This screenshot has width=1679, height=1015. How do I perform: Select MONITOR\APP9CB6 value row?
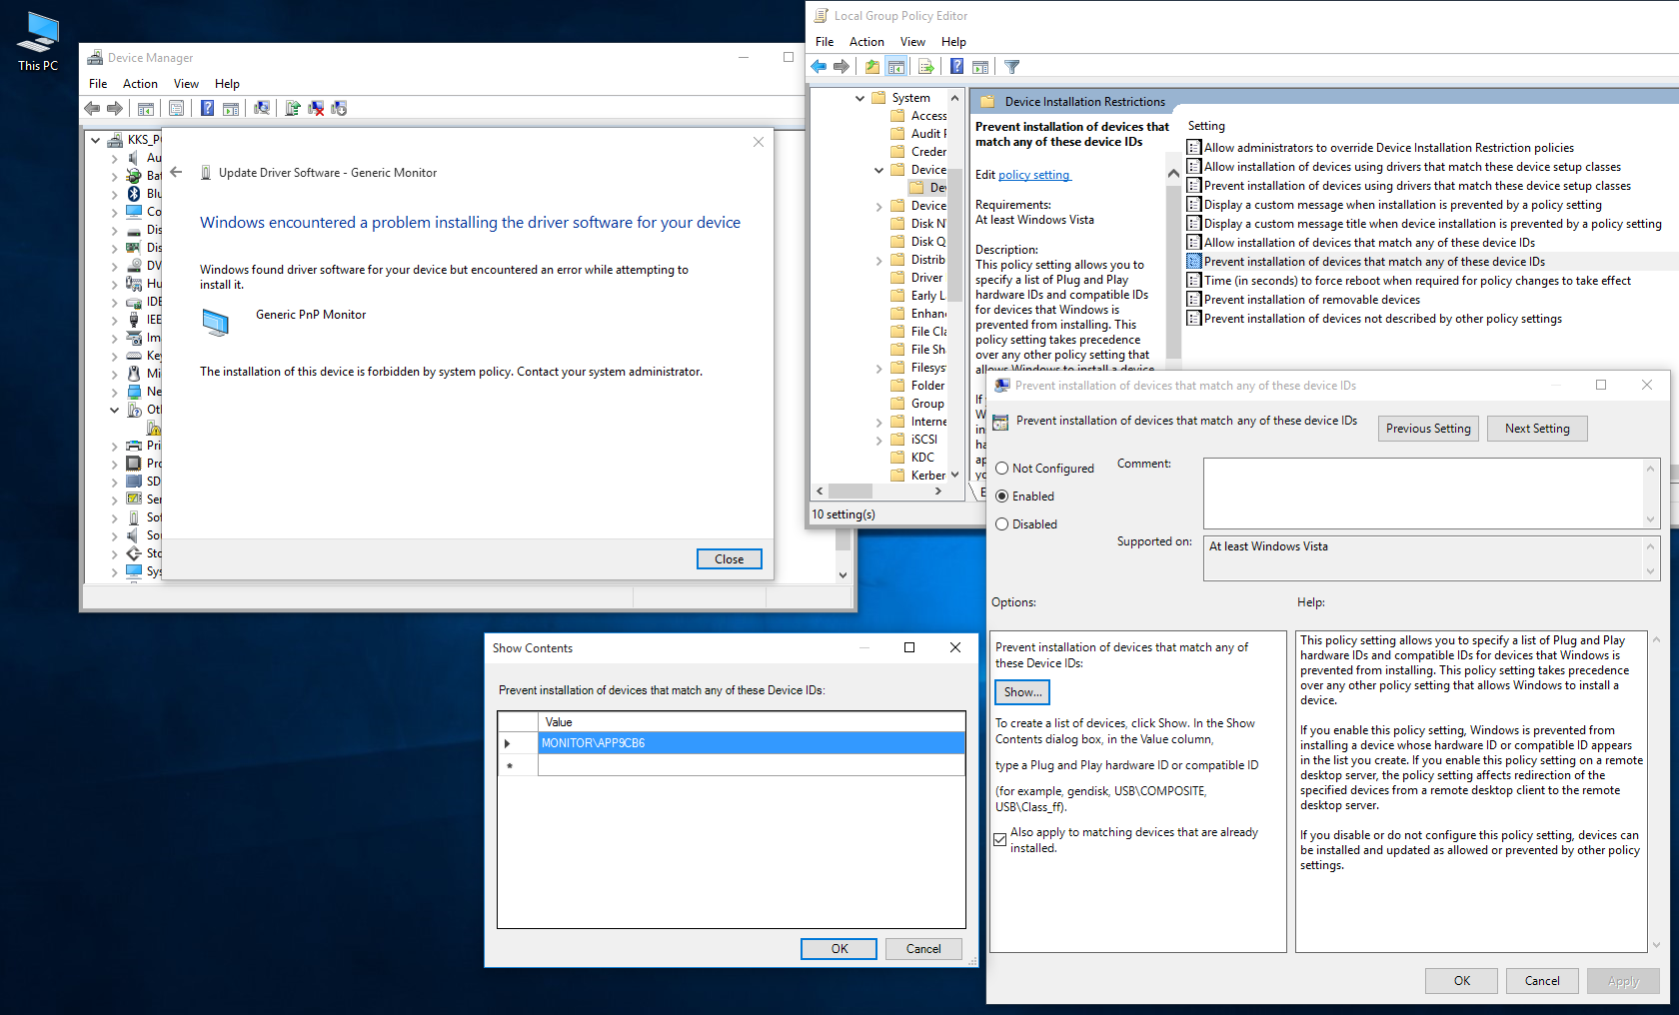[751, 743]
